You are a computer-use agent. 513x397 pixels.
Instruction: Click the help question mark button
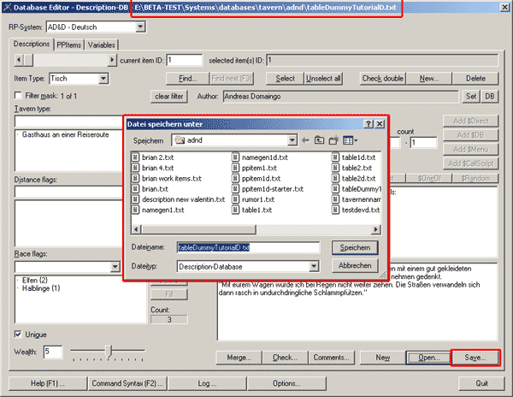click(367, 124)
